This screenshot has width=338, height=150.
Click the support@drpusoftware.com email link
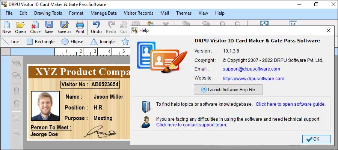[251, 69]
